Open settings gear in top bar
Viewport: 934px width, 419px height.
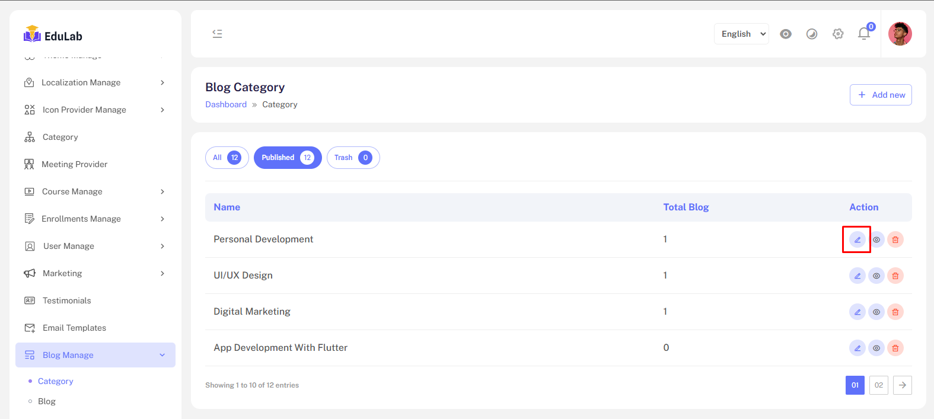click(x=838, y=34)
